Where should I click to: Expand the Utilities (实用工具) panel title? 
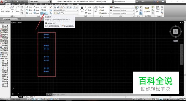(149, 16)
